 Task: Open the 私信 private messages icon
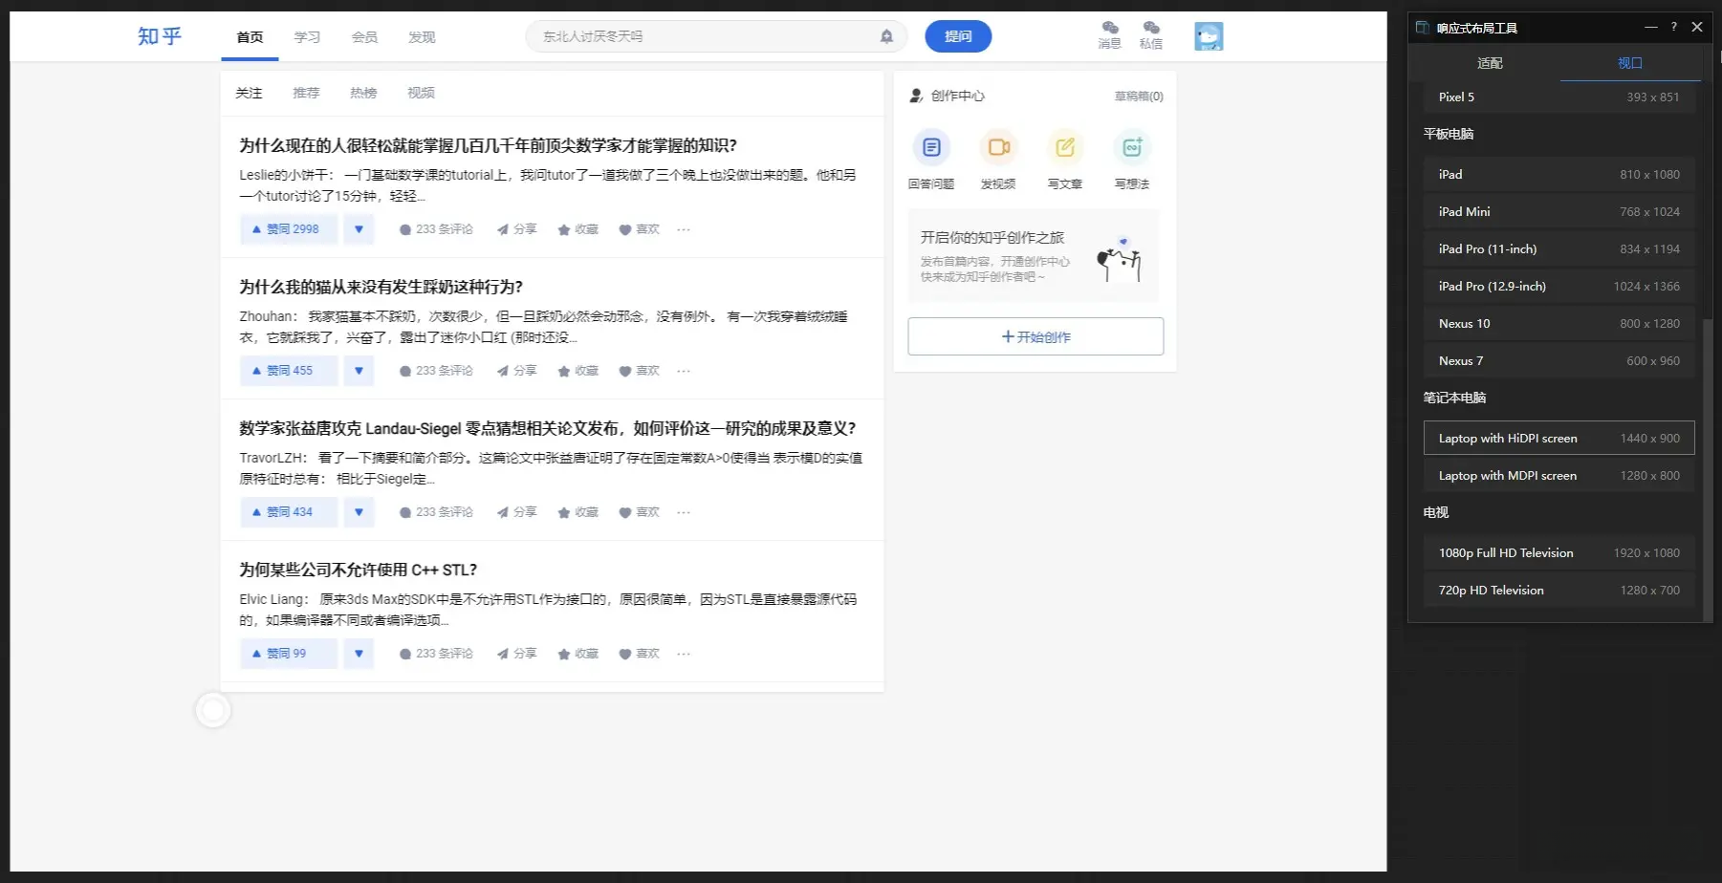(1151, 34)
